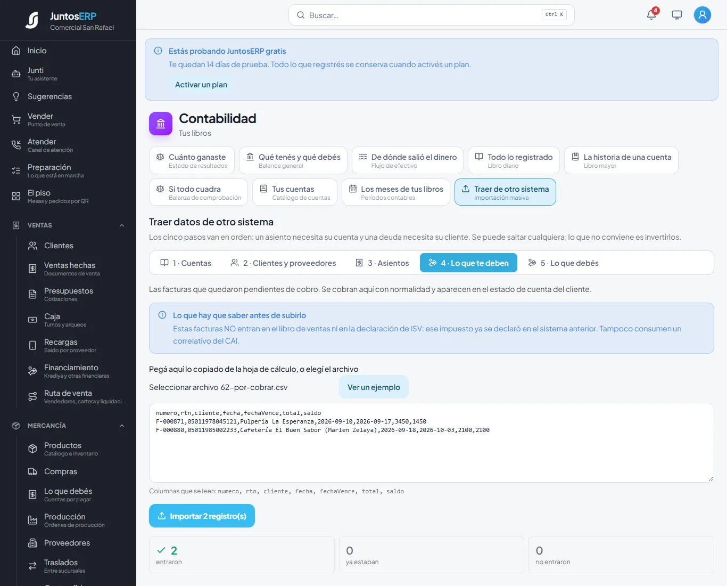Switch to 3 · Asientos tab
727x586 pixels.
[382, 263]
